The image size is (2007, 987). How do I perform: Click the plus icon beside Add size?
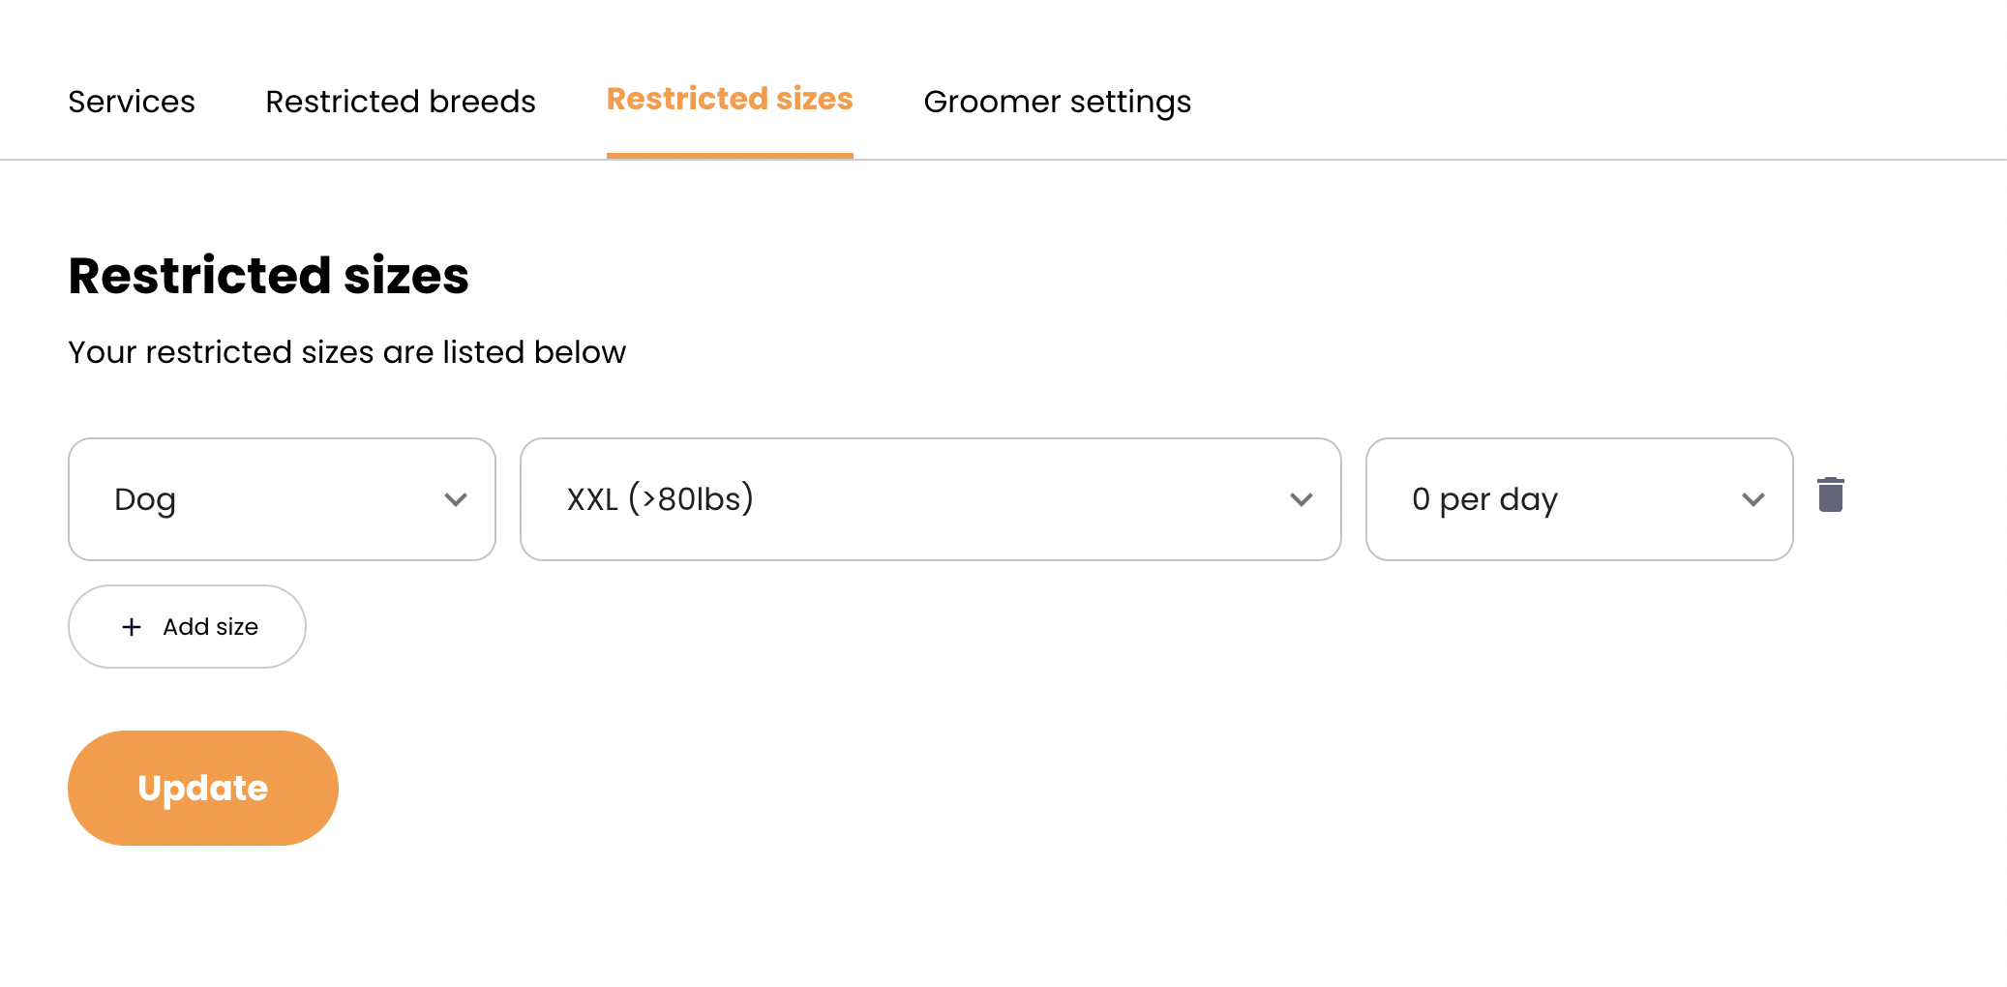pyautogui.click(x=132, y=627)
